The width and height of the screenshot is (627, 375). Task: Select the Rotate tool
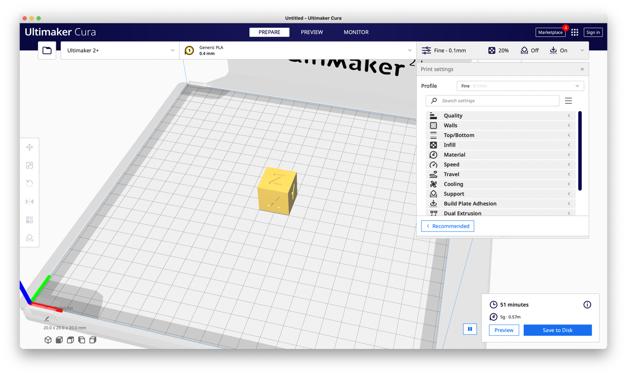coord(29,183)
